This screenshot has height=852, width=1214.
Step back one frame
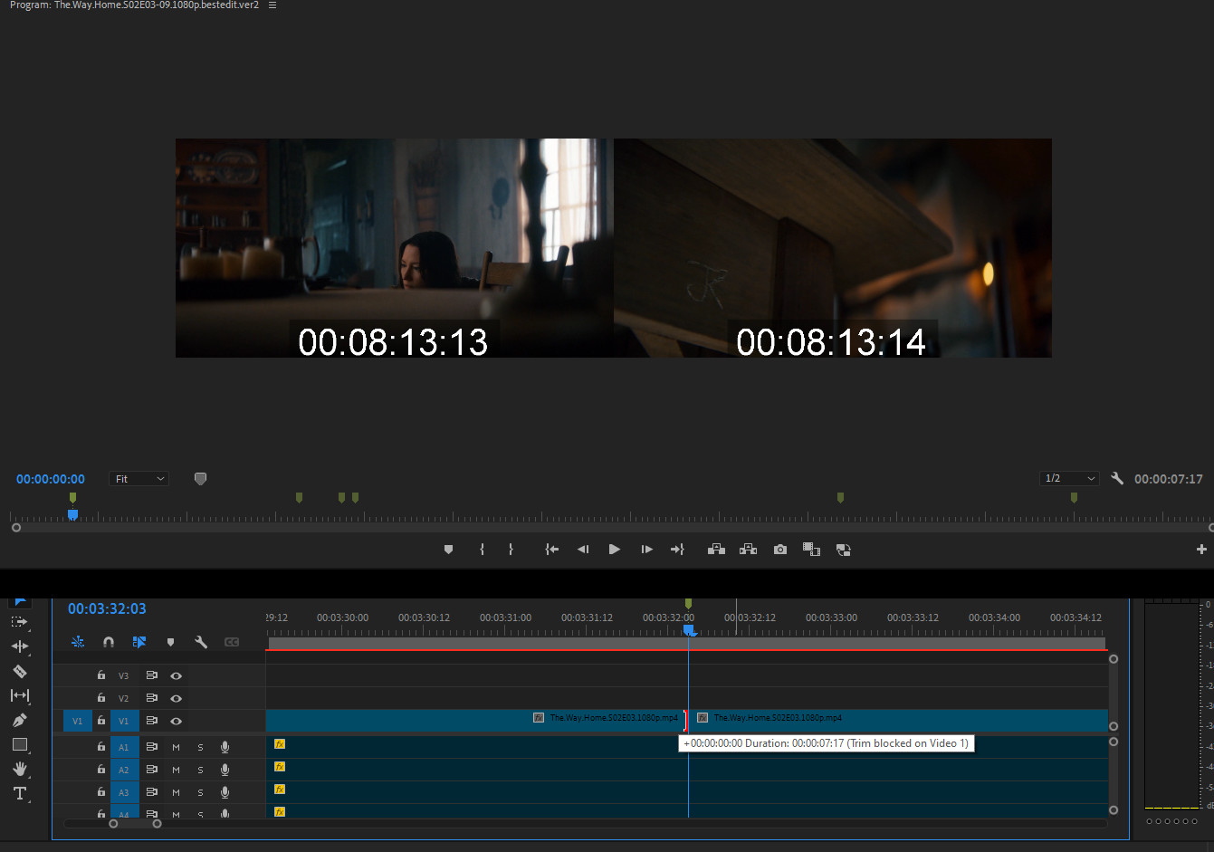[x=583, y=550]
